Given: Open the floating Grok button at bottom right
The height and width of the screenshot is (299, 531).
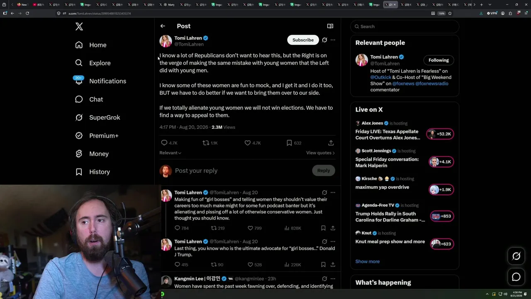Looking at the screenshot, I should 516,256.
